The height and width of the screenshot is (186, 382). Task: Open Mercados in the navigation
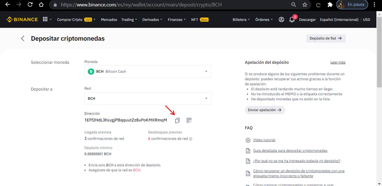pos(109,20)
